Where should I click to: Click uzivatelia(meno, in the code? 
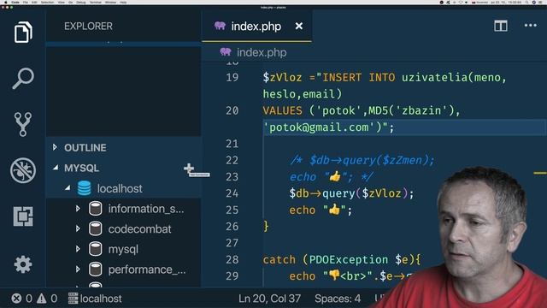[x=454, y=77]
